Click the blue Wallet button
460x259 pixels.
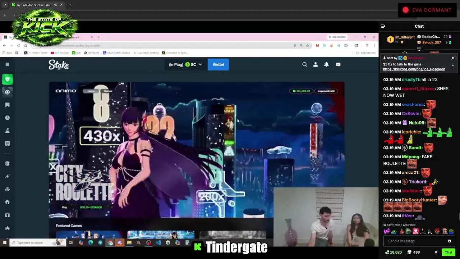(x=218, y=65)
